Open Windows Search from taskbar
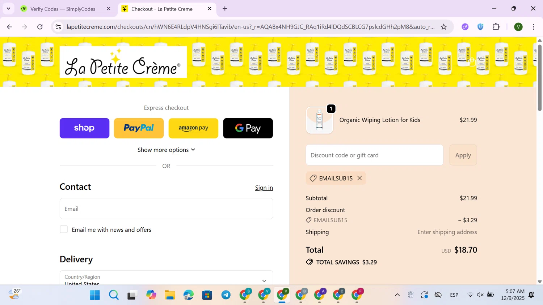 (114, 295)
